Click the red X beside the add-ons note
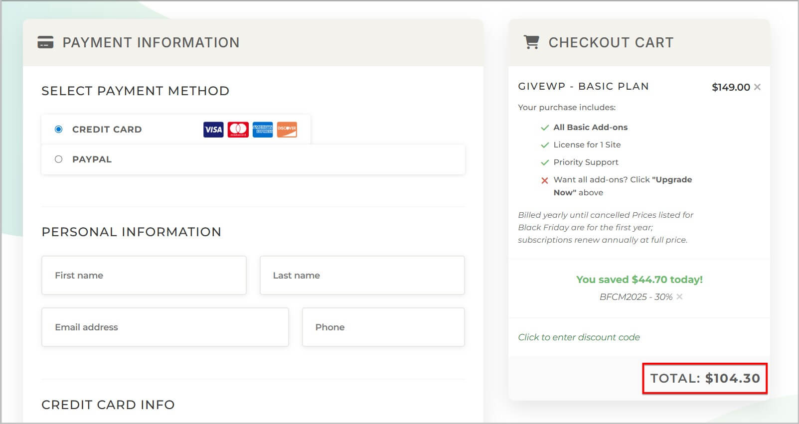The height and width of the screenshot is (424, 799). tap(544, 180)
